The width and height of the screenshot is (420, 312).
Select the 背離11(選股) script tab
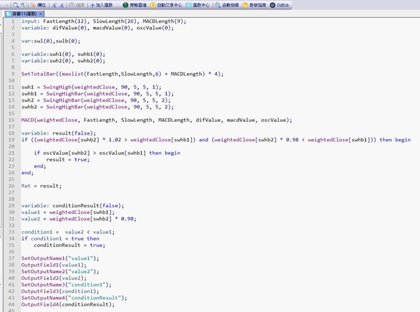[x=23, y=13]
